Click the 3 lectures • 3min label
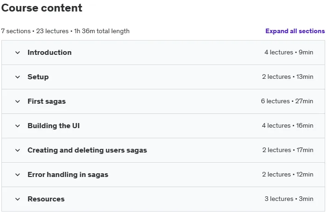Screen dimensions: 327x212 pos(289,199)
